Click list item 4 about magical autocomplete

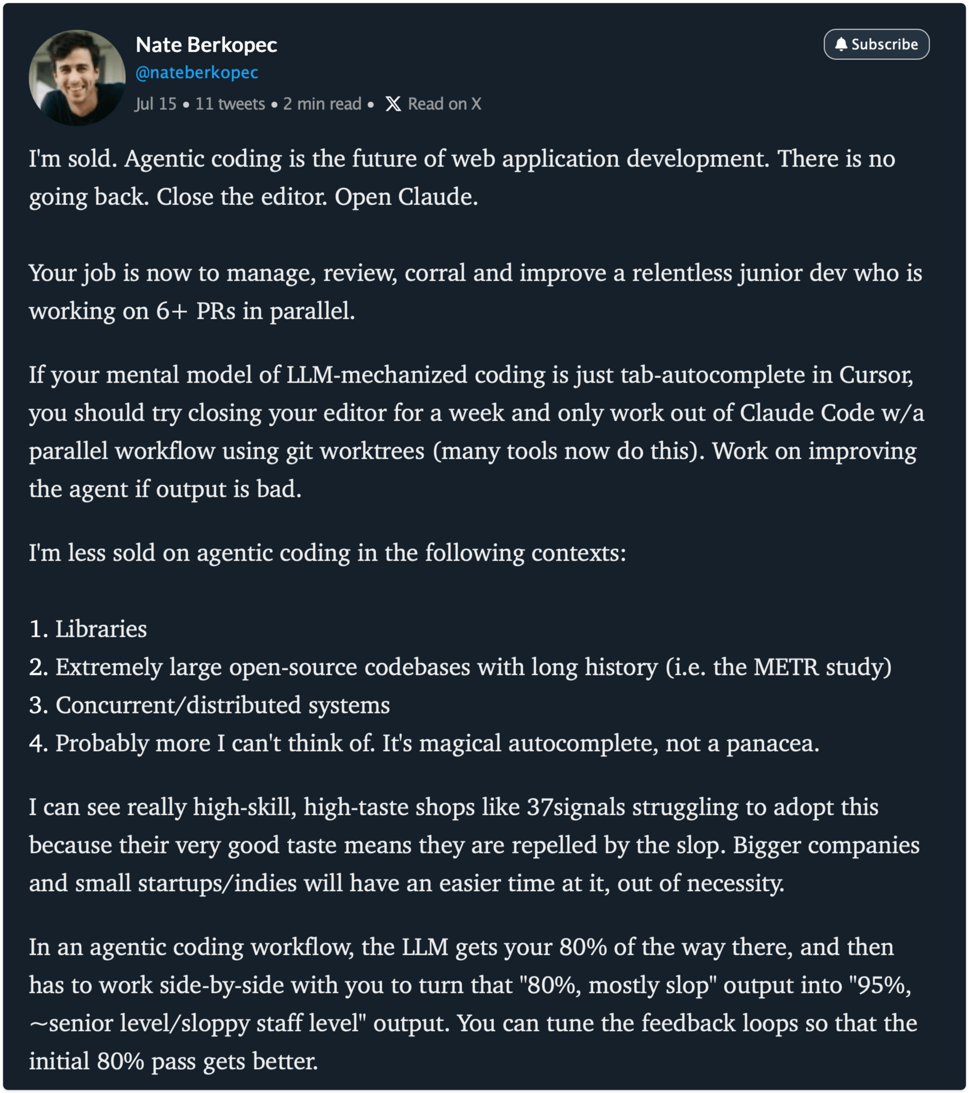tap(424, 743)
